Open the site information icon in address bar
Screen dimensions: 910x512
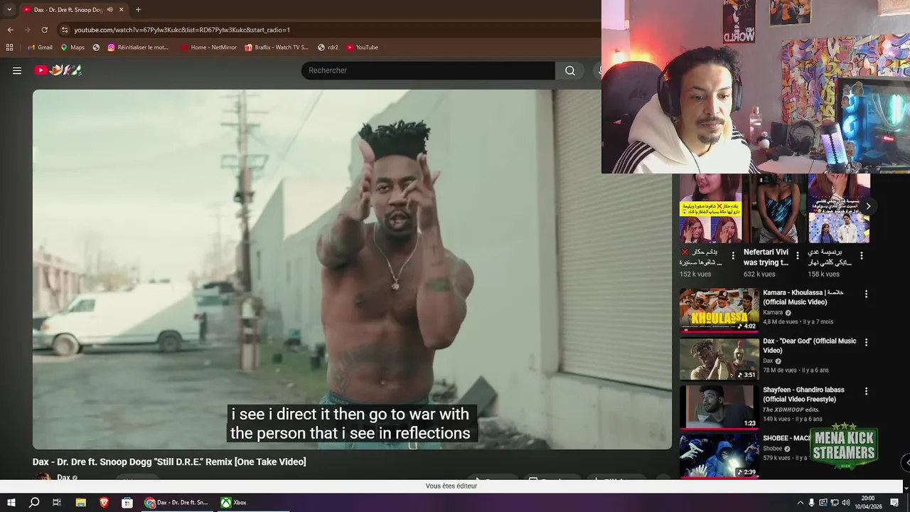65,30
